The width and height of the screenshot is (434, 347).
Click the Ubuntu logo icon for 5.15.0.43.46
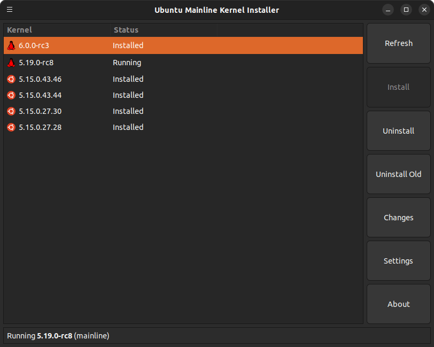(x=11, y=79)
